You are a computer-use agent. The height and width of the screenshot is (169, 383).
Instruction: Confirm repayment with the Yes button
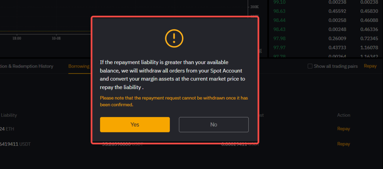[x=135, y=125]
